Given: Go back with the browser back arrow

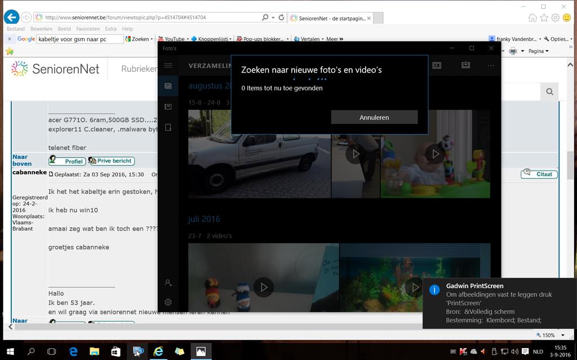Looking at the screenshot, I should (11, 17).
